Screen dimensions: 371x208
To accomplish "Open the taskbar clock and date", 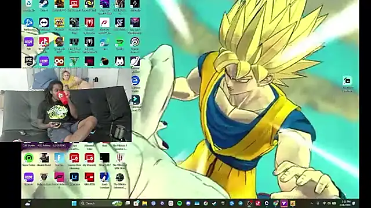I will point(344,203).
